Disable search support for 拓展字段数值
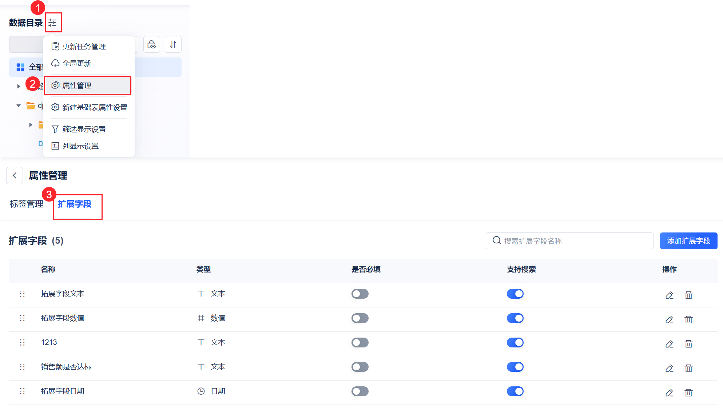 pos(515,318)
